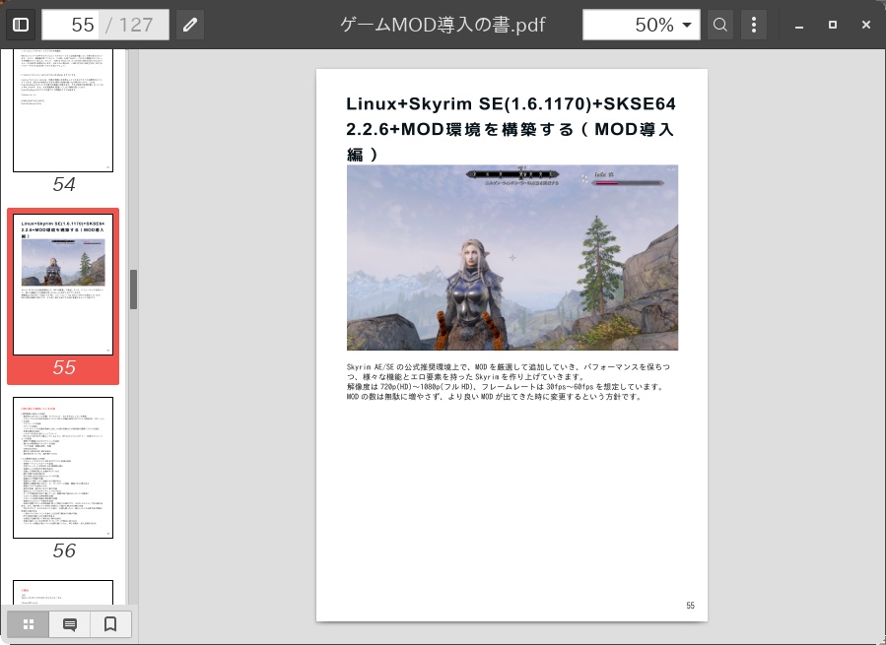This screenshot has width=886, height=645.
Task: Select page 54 thumbnail
Action: [x=63, y=110]
